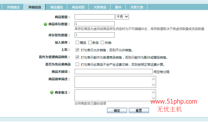Click help icon beside 商家备注
The image size is (208, 122).
coord(52,93)
